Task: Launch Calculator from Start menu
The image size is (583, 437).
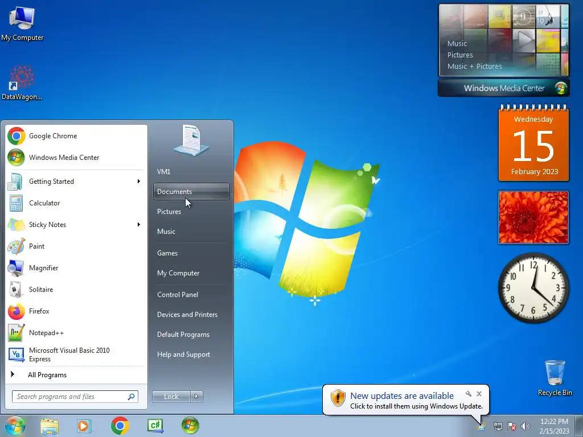Action: (76, 203)
